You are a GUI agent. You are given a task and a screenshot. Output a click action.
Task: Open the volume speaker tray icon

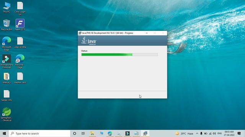[x=214, y=134]
